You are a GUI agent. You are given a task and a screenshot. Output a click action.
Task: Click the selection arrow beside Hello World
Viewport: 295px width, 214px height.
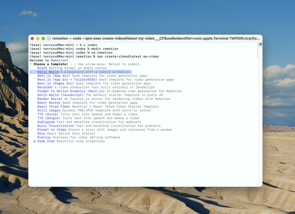click(x=31, y=72)
